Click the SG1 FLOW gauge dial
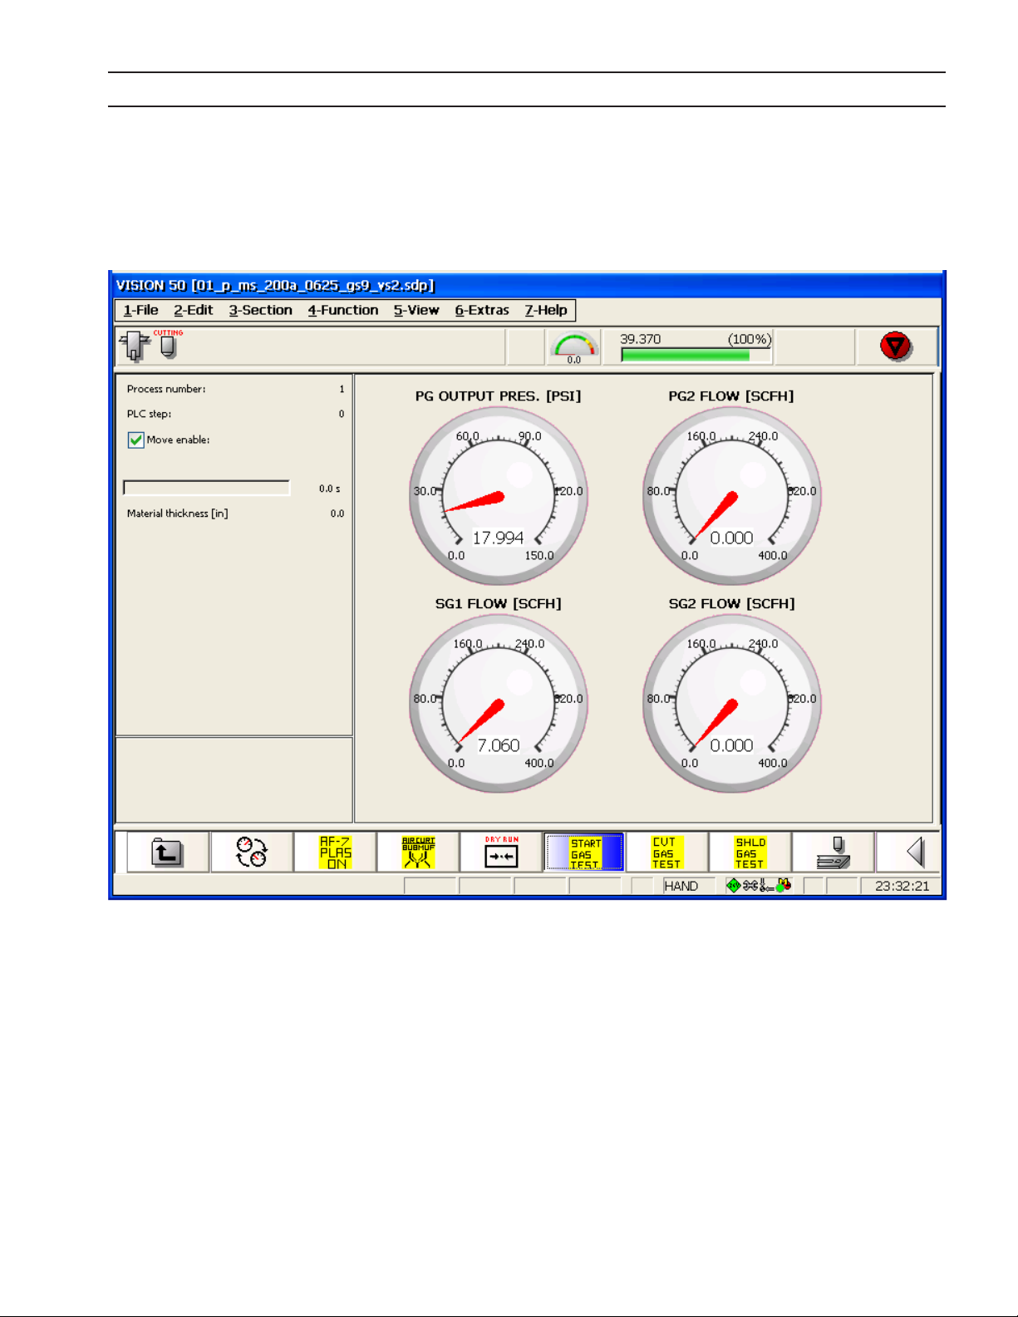This screenshot has width=1018, height=1317. (x=499, y=703)
